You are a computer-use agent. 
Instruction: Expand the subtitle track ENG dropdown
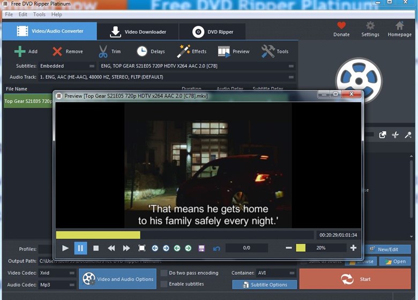197,66
